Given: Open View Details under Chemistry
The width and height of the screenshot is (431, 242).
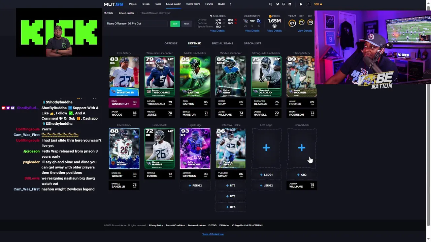Looking at the screenshot, I should pos(252,31).
